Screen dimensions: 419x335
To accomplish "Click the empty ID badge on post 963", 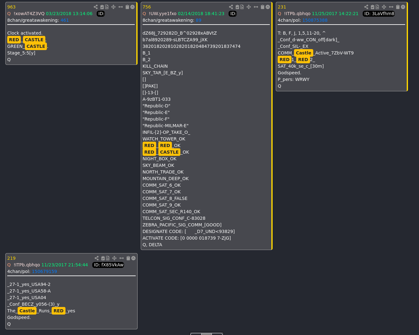I will click(x=101, y=14).
